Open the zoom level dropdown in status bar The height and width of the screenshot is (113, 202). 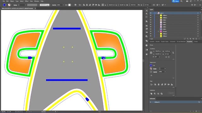pyautogui.click(x=8, y=112)
